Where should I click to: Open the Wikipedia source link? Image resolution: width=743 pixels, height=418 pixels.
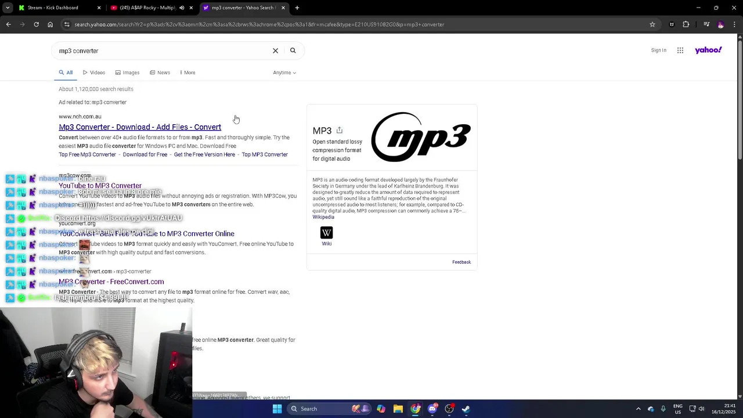click(323, 217)
